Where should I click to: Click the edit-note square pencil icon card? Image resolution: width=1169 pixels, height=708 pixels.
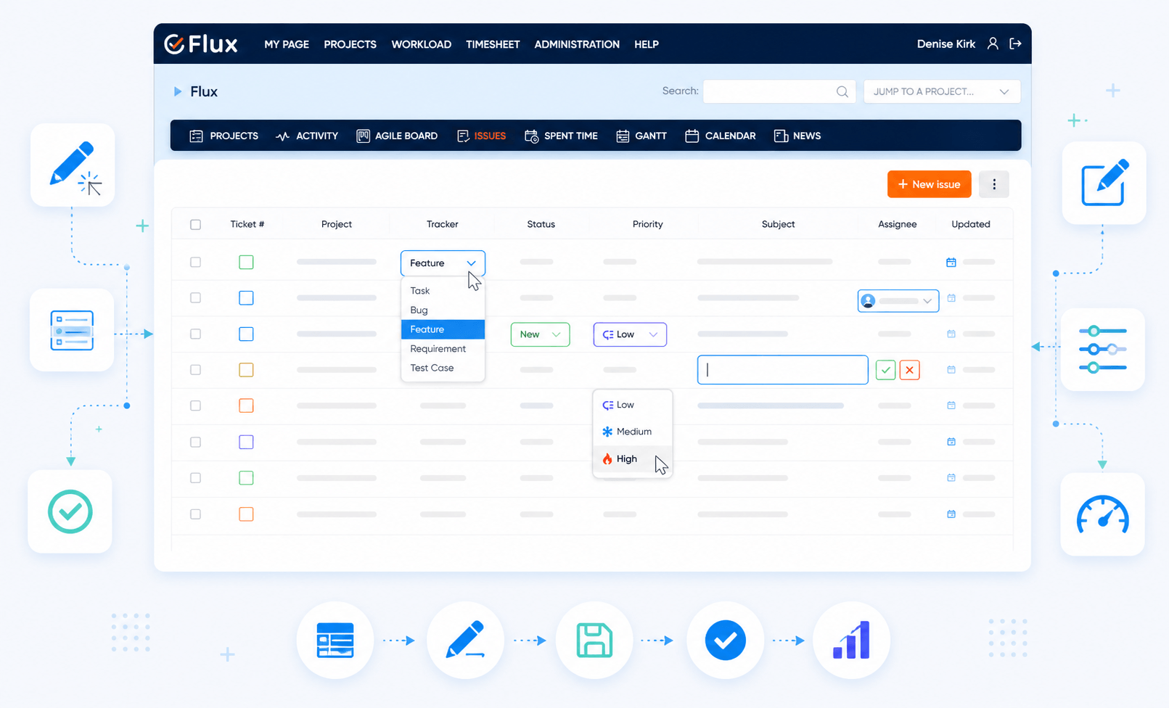tap(1104, 183)
